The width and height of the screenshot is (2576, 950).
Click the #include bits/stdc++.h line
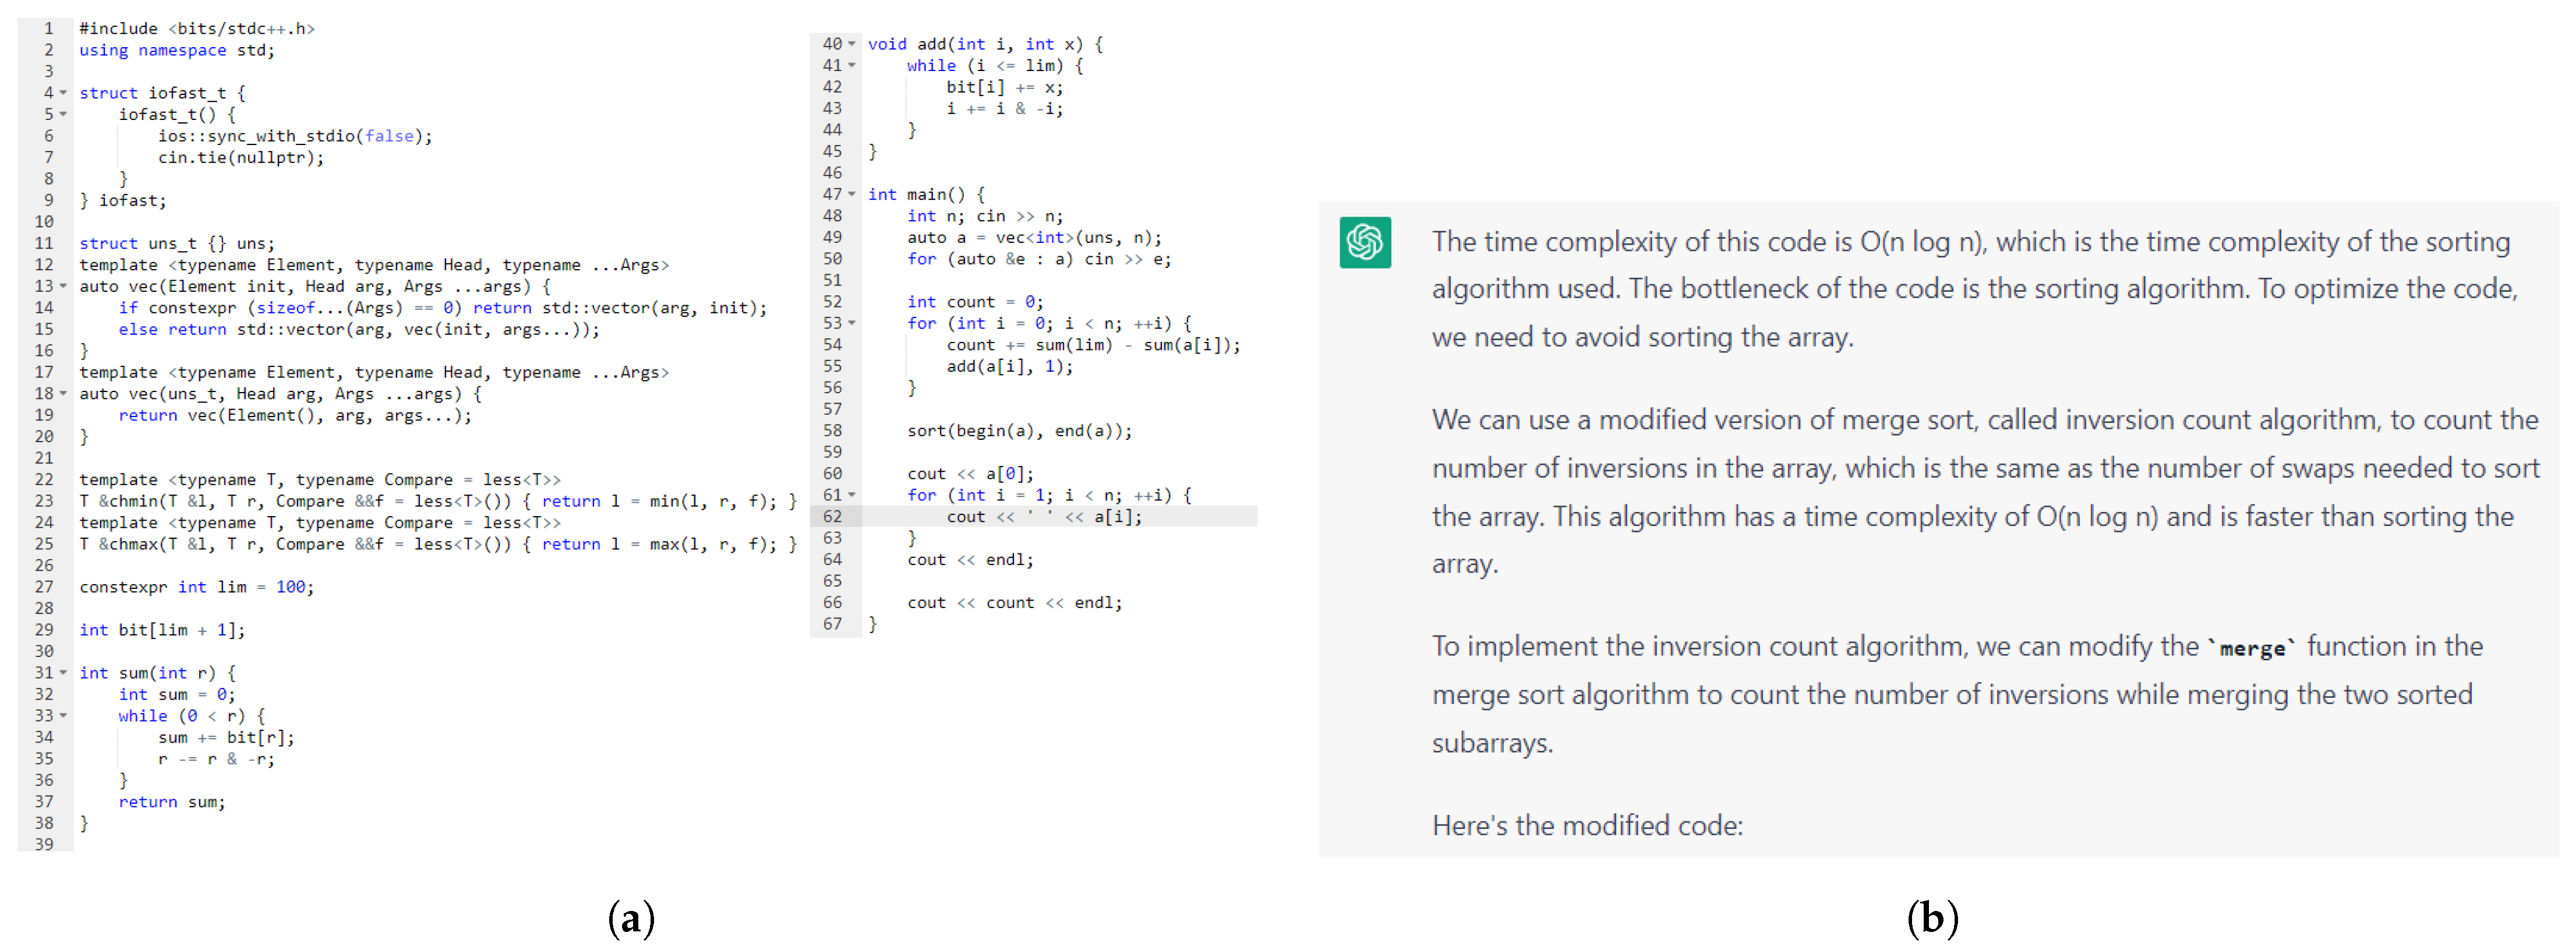tap(197, 28)
